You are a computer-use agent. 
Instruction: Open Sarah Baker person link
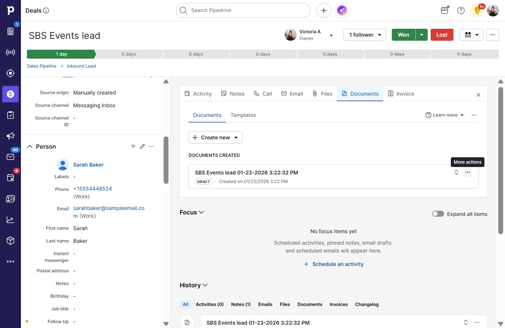click(x=89, y=165)
